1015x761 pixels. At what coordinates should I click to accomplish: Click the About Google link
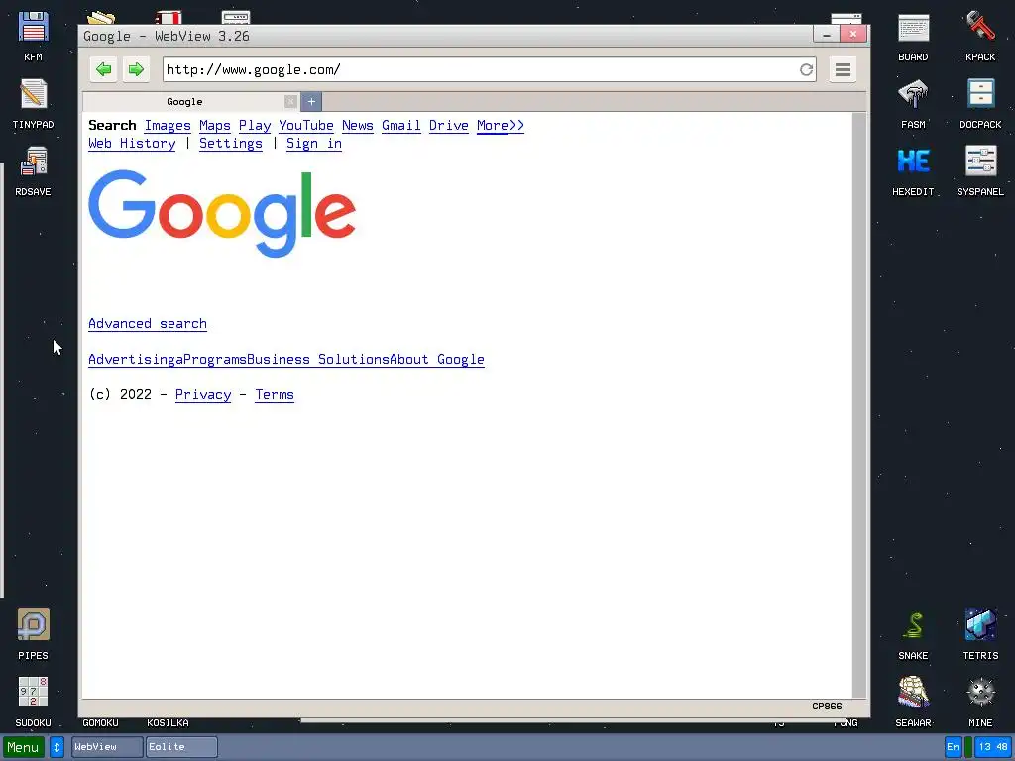click(x=437, y=359)
